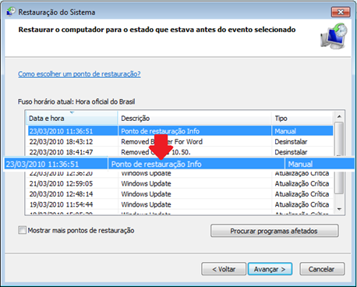Click the computer restore clock icon in header
This screenshot has height=287, width=357.
pos(334,37)
